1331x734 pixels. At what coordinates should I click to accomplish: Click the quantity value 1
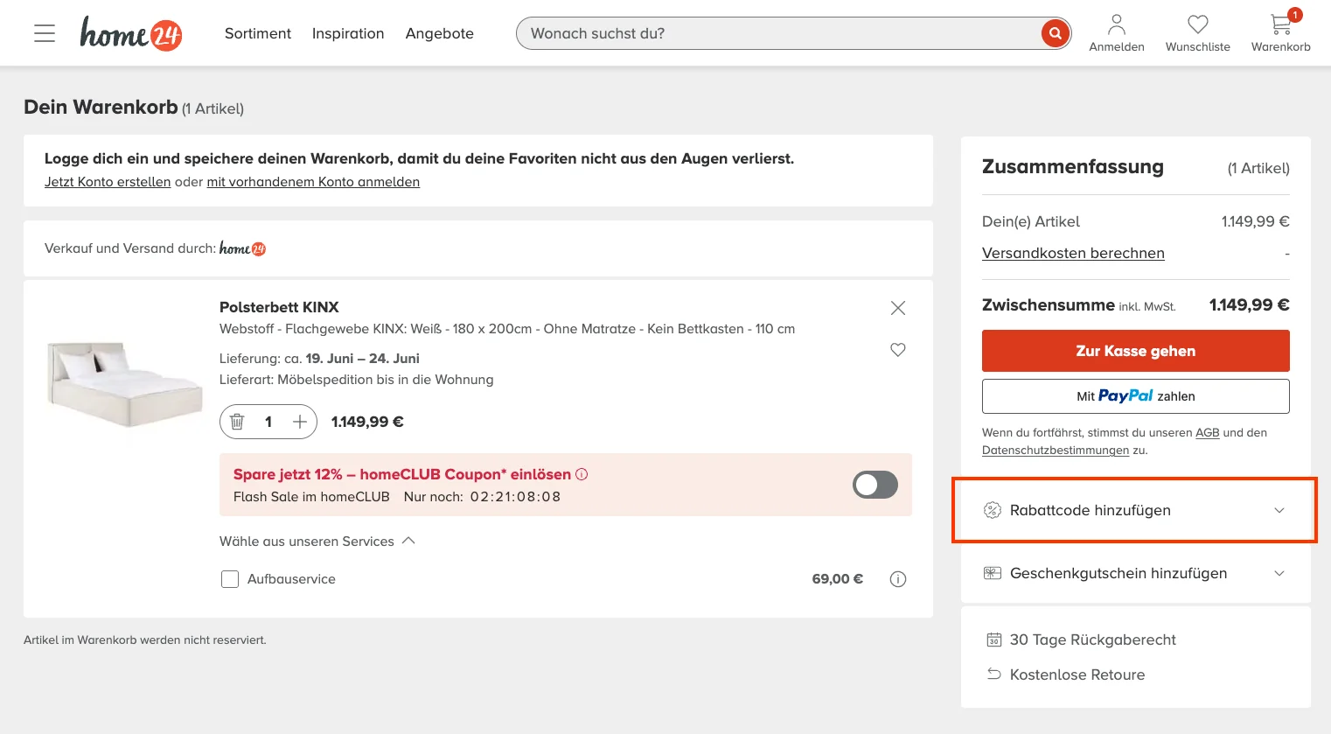tap(268, 422)
